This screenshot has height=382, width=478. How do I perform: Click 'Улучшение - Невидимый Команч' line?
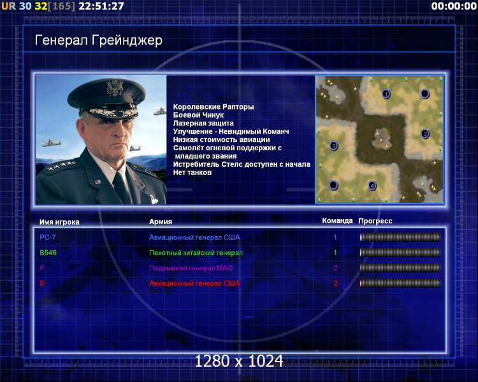coord(231,131)
